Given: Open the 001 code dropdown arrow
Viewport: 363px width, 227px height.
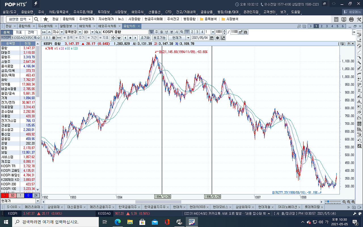Looking at the screenshot, I should [92, 32].
